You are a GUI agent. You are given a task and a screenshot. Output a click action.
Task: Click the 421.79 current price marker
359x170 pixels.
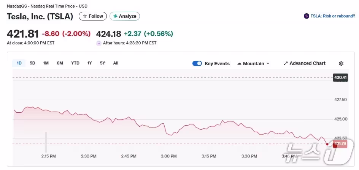point(340,144)
